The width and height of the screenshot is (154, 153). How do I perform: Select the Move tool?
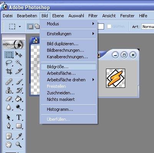19,54
